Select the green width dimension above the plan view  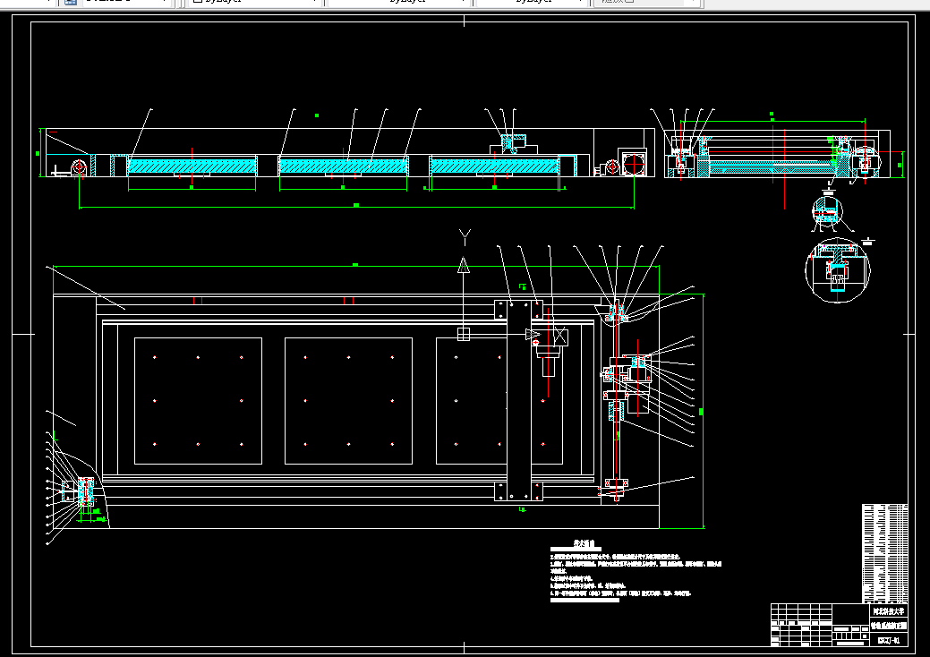pyautogui.click(x=356, y=266)
